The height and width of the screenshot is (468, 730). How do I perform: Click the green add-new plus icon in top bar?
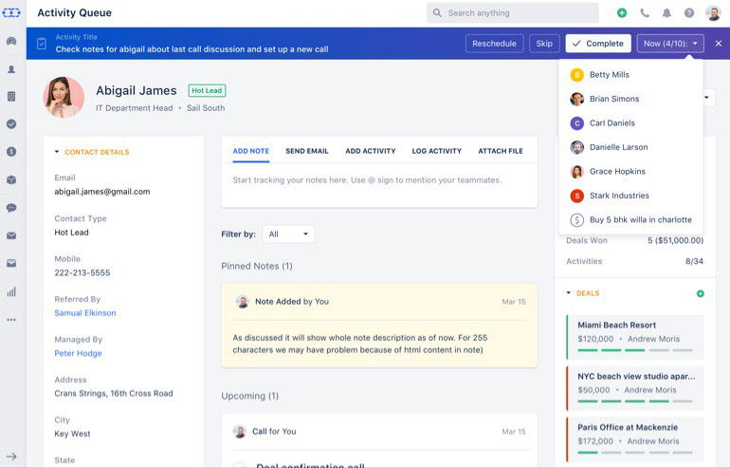pos(622,13)
